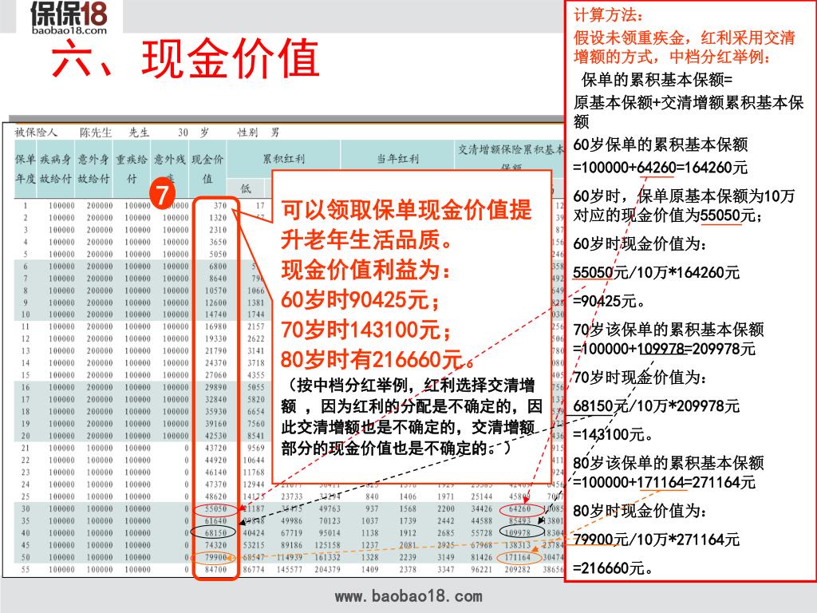Screen dimensions: 817x613
Task: Select formula =100000+171164=271164元 in right panel
Action: [x=665, y=482]
